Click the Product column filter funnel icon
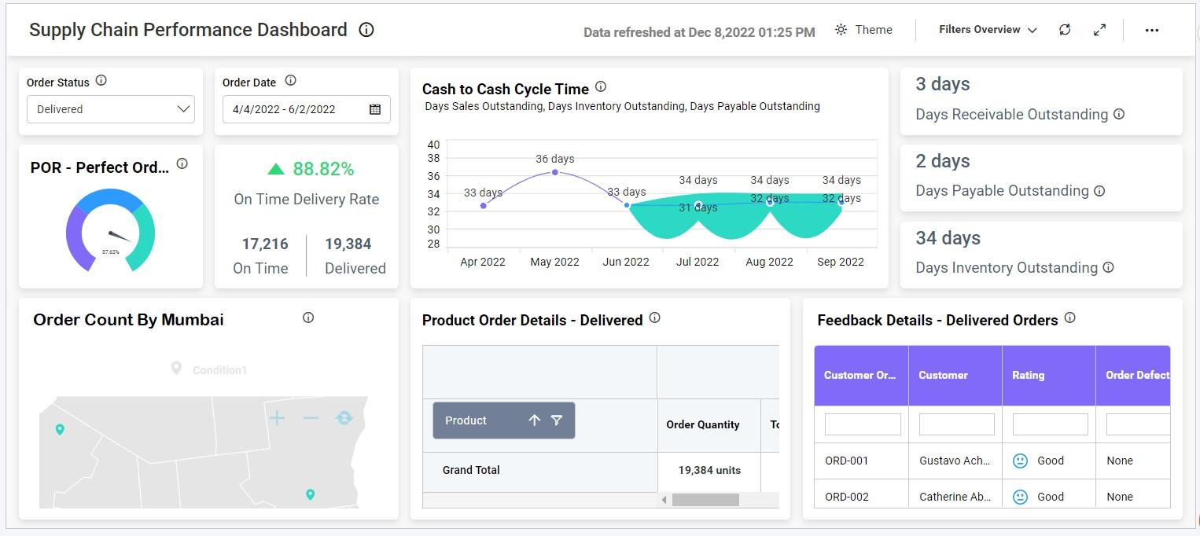Screen dimensions: 1200x536 point(557,420)
